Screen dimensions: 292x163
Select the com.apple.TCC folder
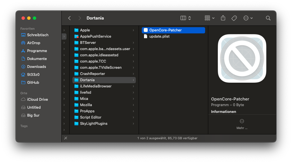[x=104, y=61]
